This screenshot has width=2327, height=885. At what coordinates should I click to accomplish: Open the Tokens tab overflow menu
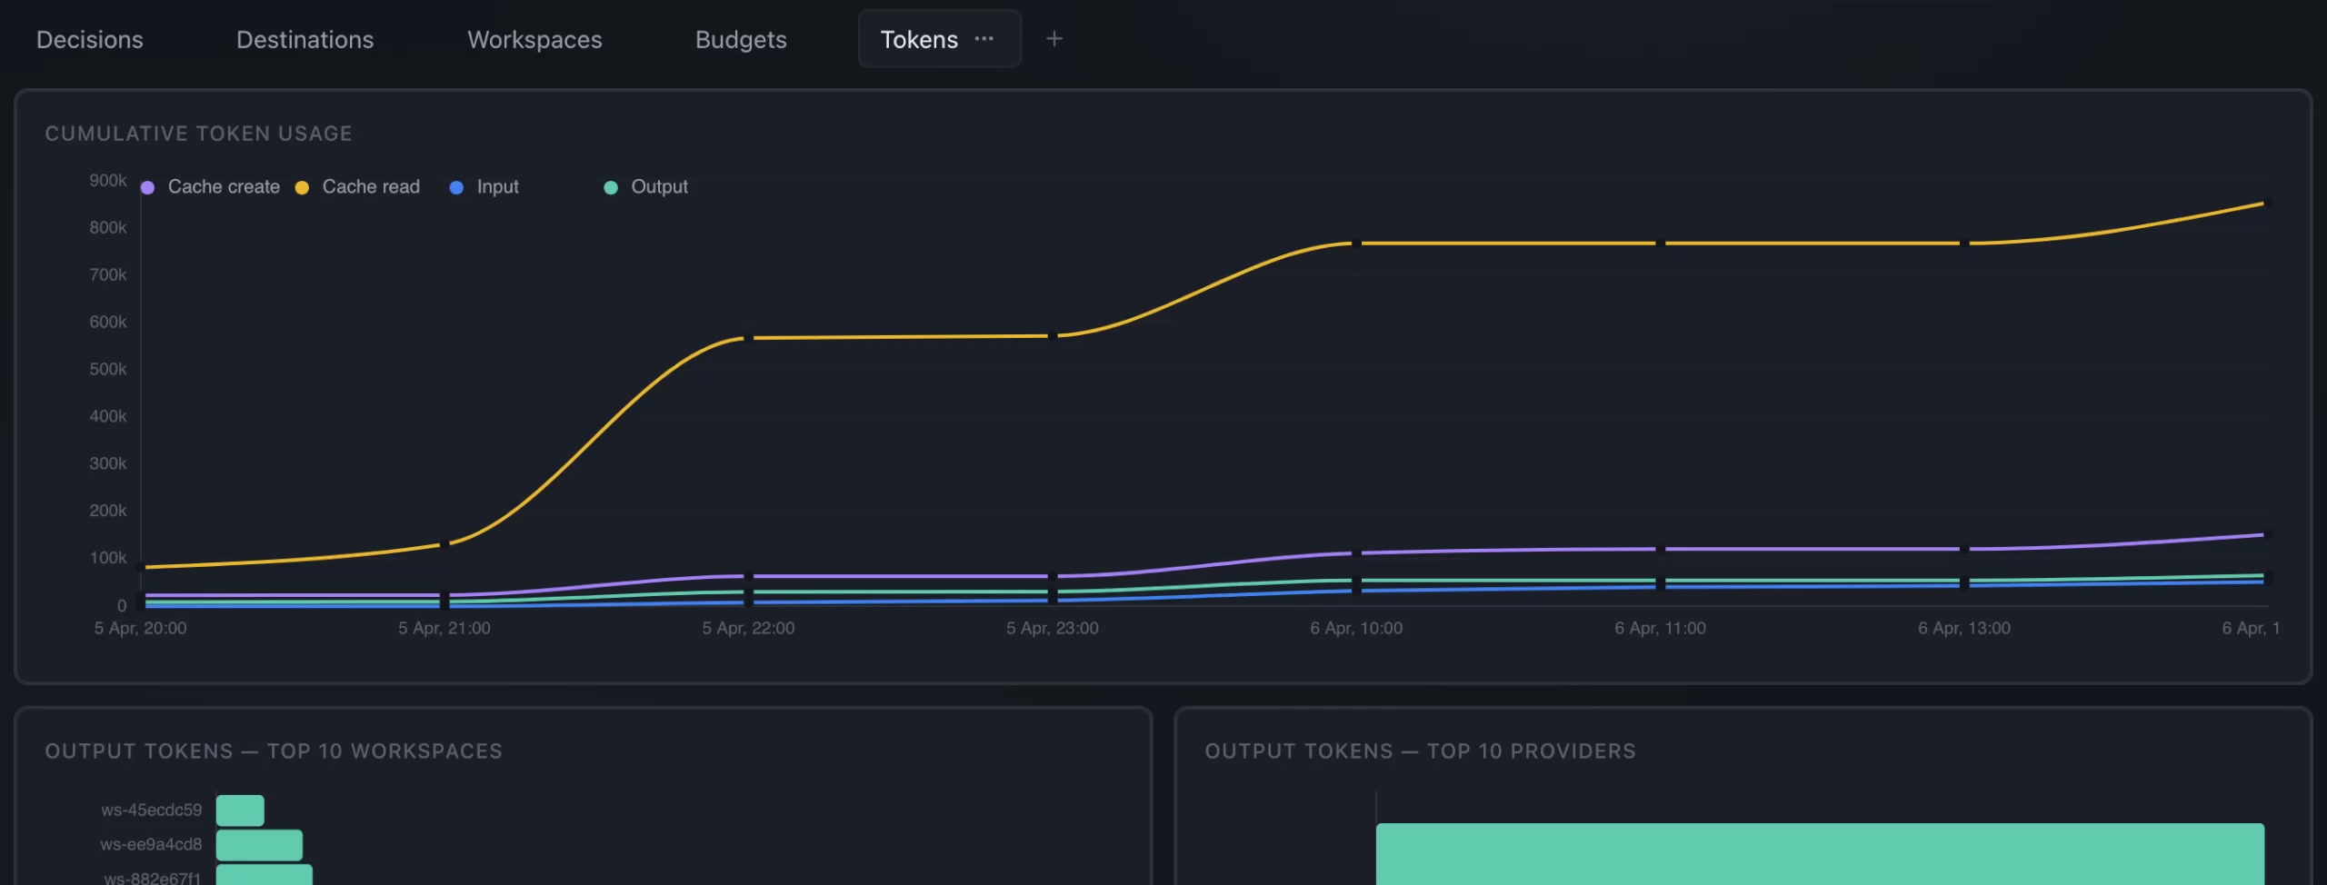(x=984, y=39)
